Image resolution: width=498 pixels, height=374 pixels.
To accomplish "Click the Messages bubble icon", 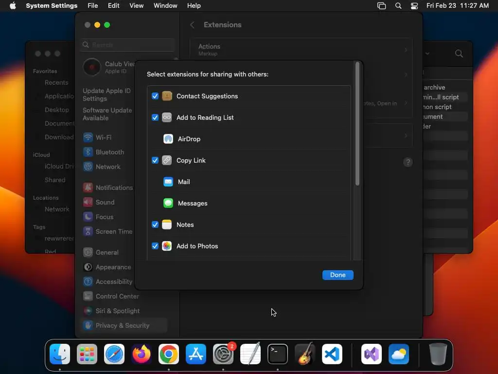I will coord(168,203).
